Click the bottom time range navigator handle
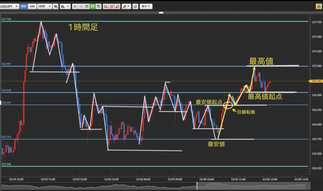Viewport: 323px width, 191px height. (x=197, y=186)
